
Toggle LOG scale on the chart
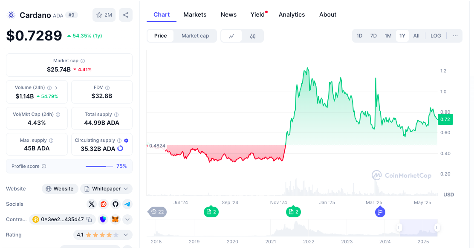(436, 36)
